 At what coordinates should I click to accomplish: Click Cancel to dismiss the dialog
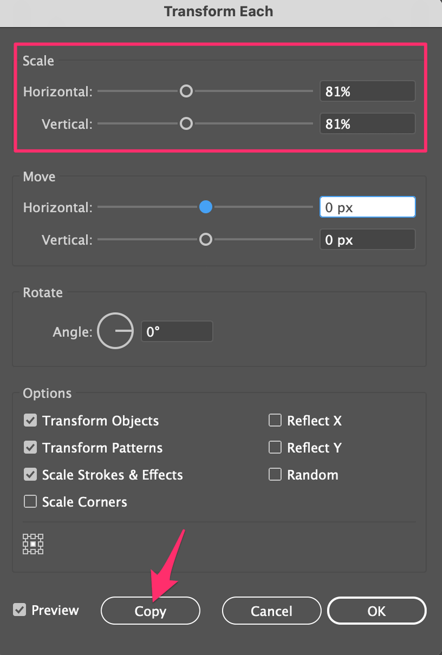coord(271,611)
